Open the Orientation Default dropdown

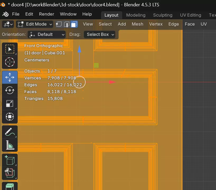(47, 35)
